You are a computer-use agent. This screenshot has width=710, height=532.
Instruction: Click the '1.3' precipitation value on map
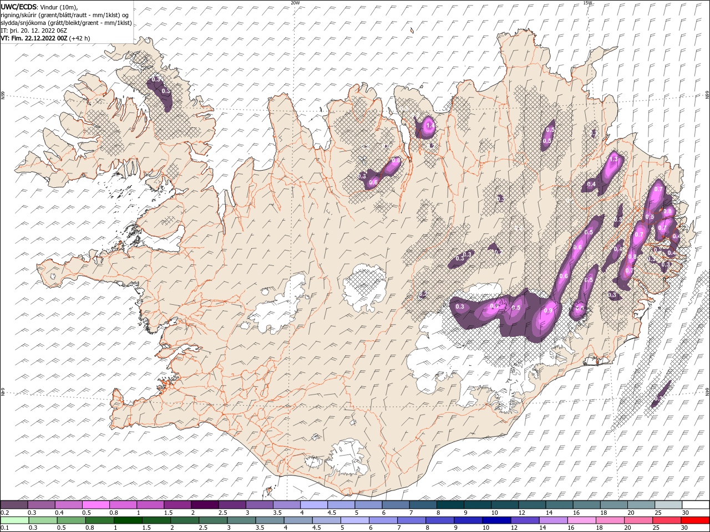click(x=613, y=159)
